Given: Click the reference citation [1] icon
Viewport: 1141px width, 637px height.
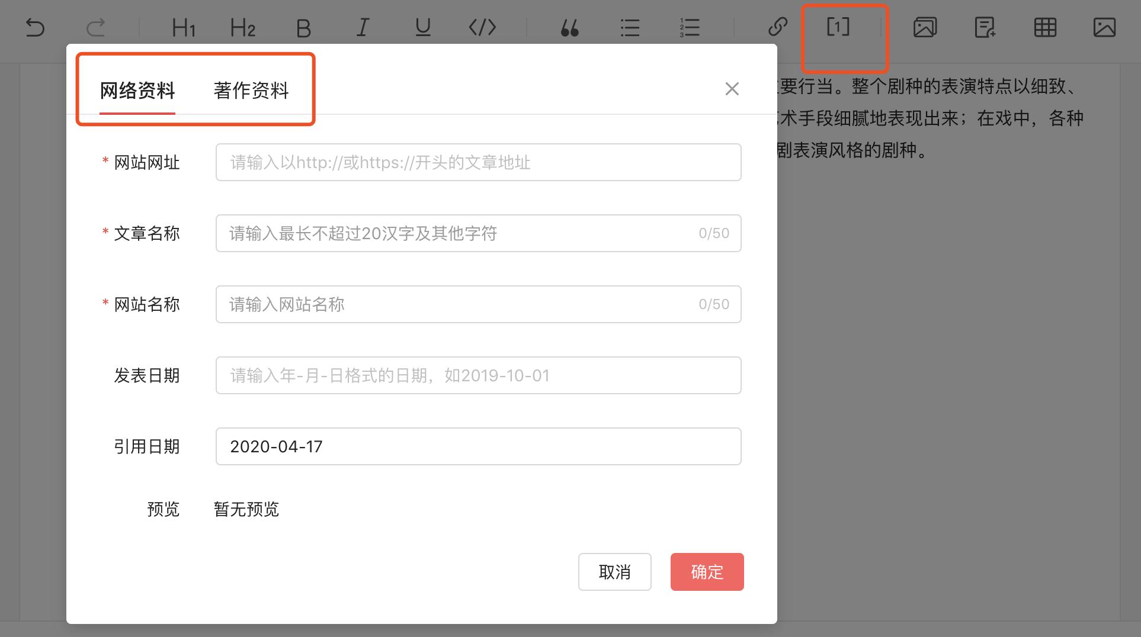Looking at the screenshot, I should tap(838, 27).
